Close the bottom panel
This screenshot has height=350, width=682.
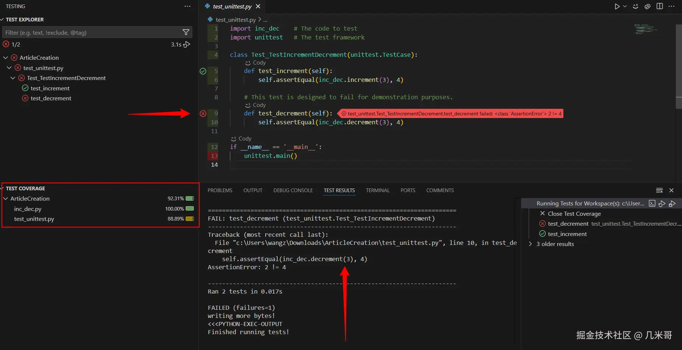[x=671, y=190]
